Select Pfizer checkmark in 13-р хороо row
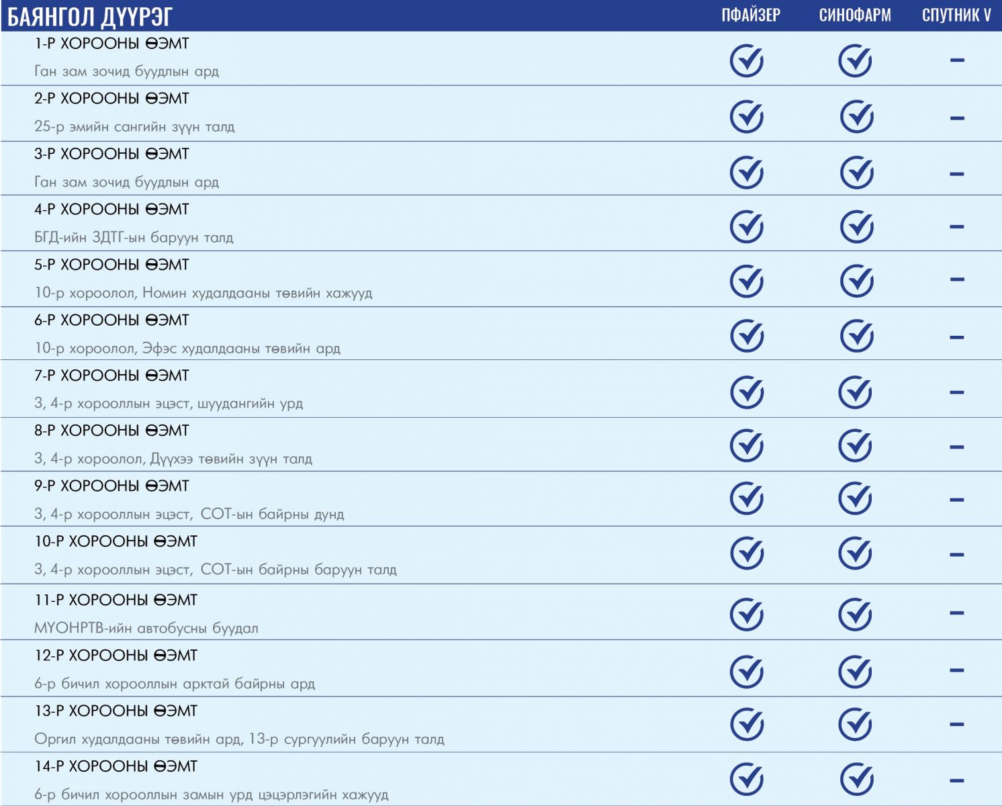The width and height of the screenshot is (1002, 806). [x=746, y=724]
